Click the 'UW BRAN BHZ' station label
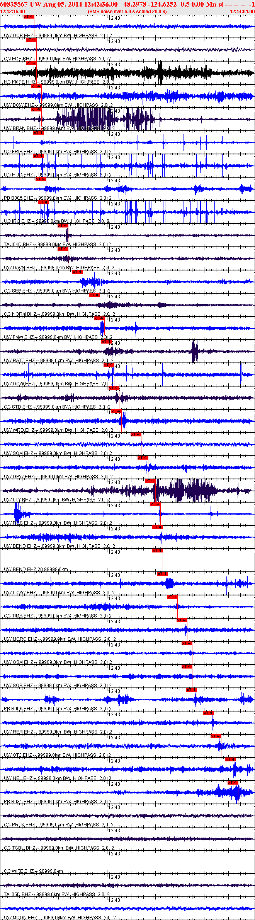The height and width of the screenshot is (920, 255). [20, 128]
